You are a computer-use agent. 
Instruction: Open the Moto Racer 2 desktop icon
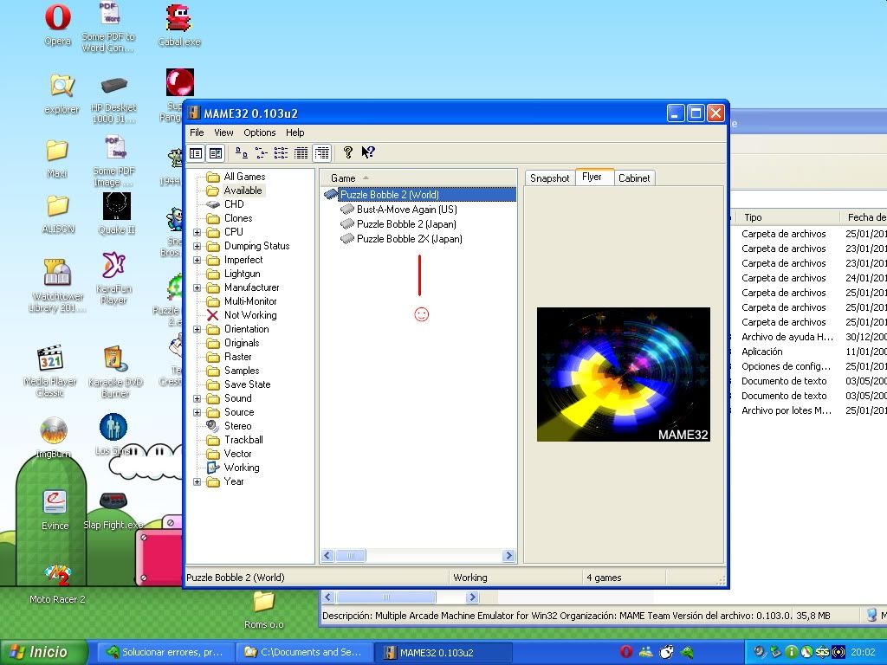(x=57, y=584)
